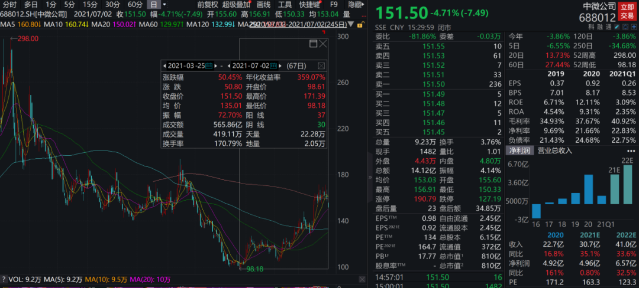The width and height of the screenshot is (639, 288).
Task: Select the 30分 period
Action: point(112,5)
